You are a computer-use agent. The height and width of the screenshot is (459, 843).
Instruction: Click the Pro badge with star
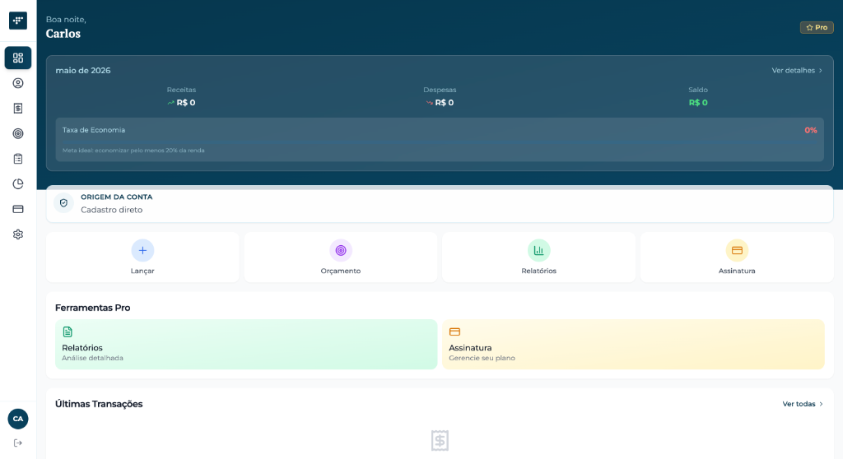click(x=817, y=27)
